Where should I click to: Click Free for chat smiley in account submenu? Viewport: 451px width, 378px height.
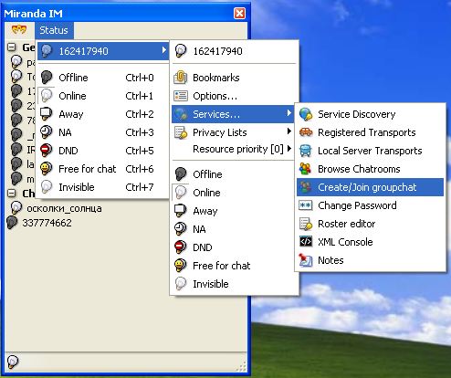coord(181,266)
